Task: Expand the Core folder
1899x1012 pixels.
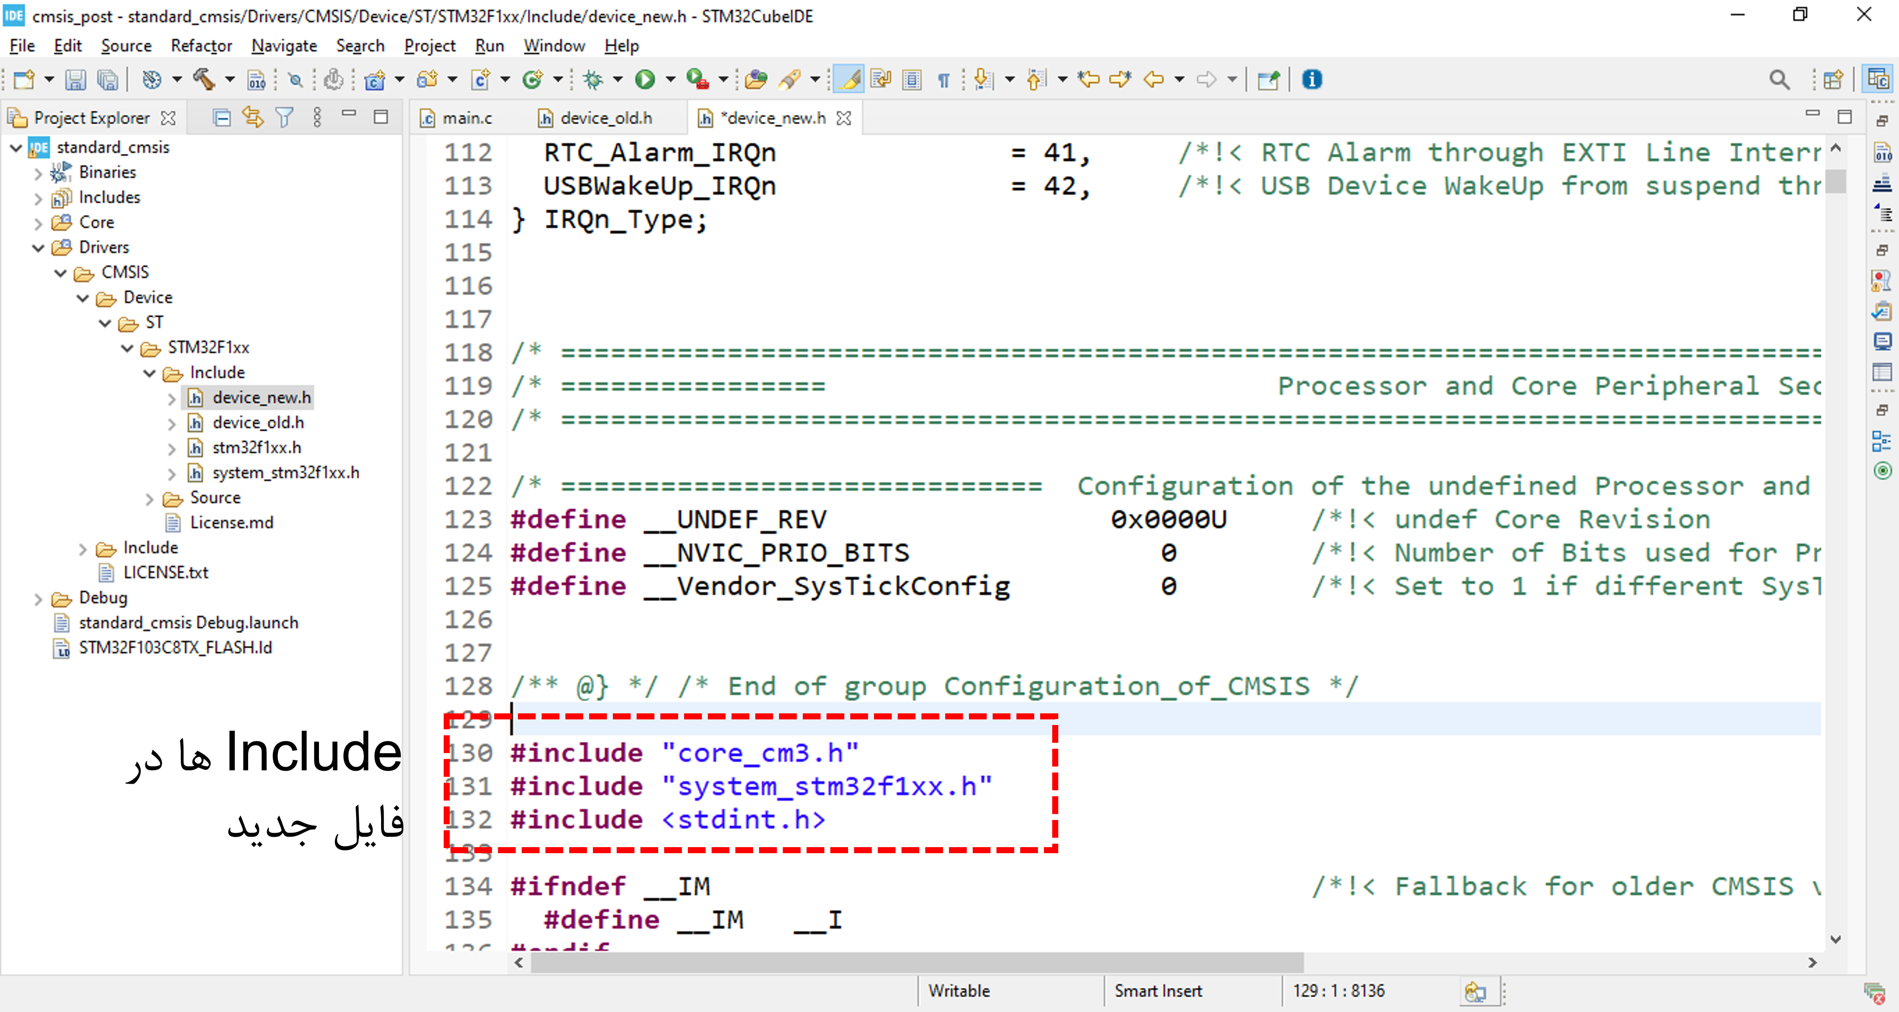Action: 38,223
